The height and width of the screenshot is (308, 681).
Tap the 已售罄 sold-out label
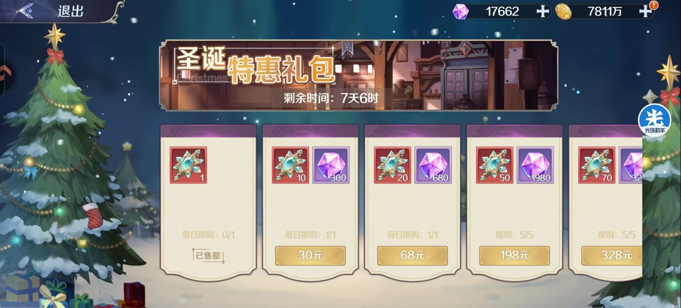(208, 255)
